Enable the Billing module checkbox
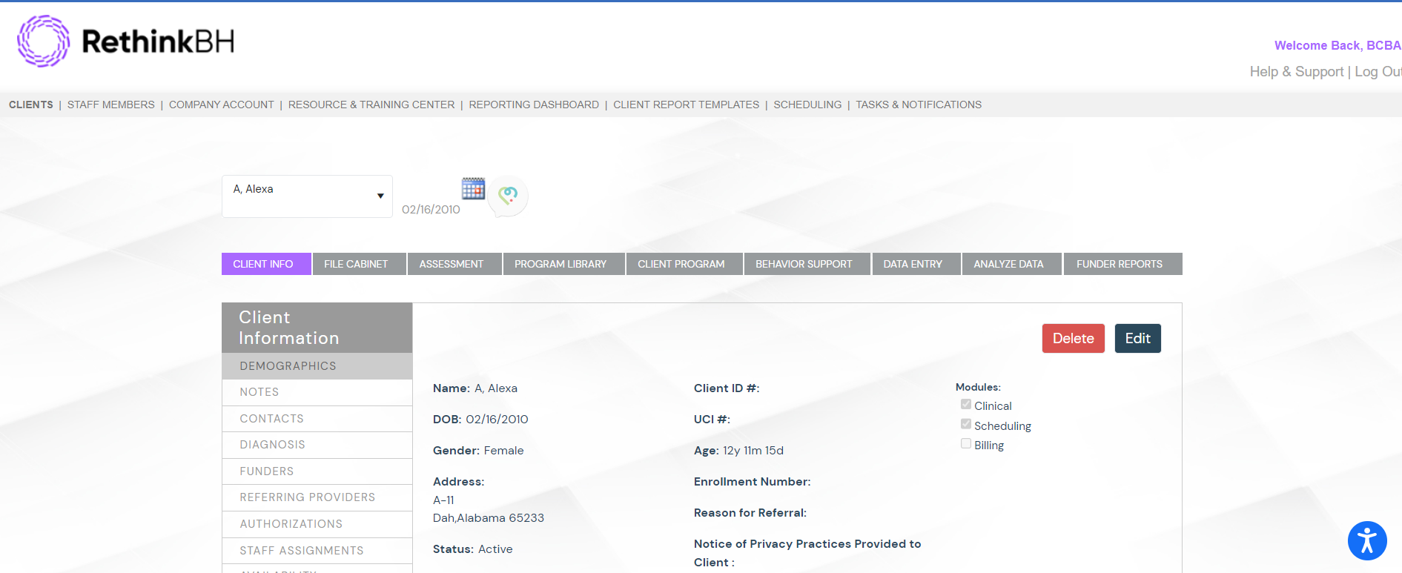1402x573 pixels. point(965,443)
